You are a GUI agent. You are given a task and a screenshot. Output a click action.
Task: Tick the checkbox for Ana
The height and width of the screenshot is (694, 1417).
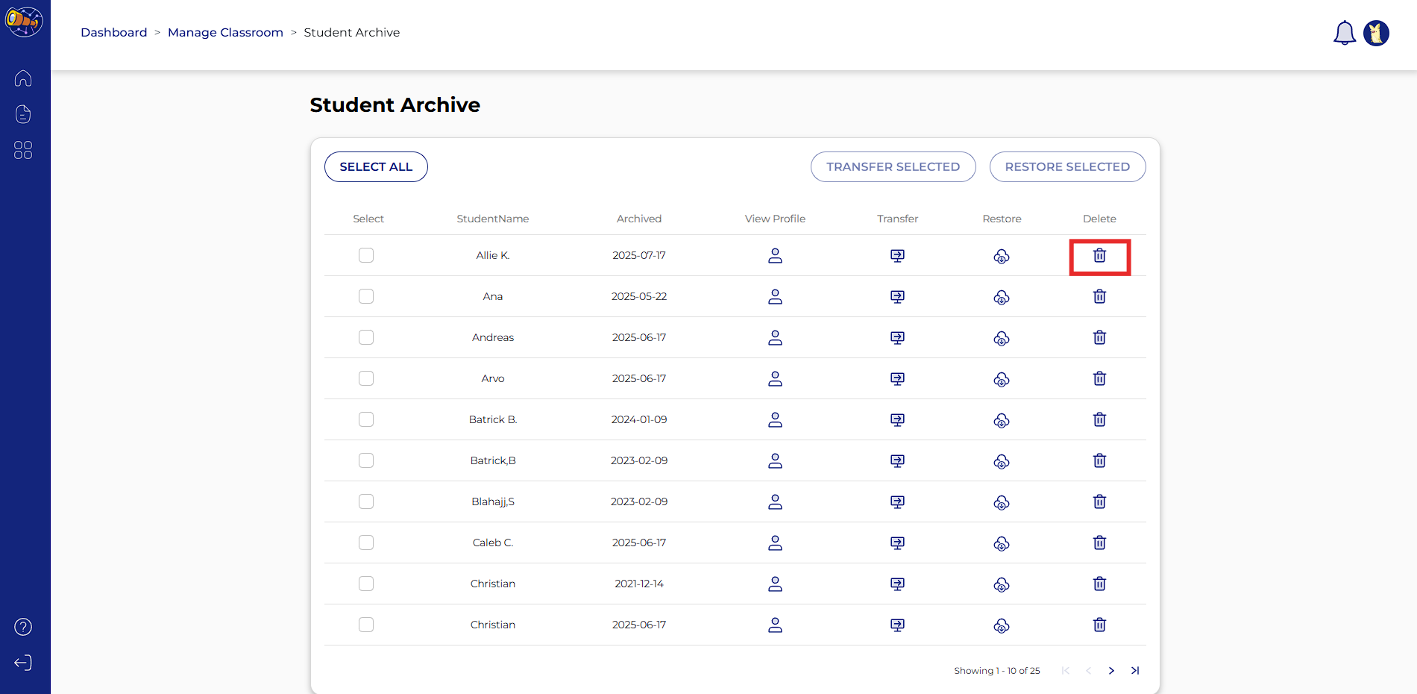click(x=366, y=296)
